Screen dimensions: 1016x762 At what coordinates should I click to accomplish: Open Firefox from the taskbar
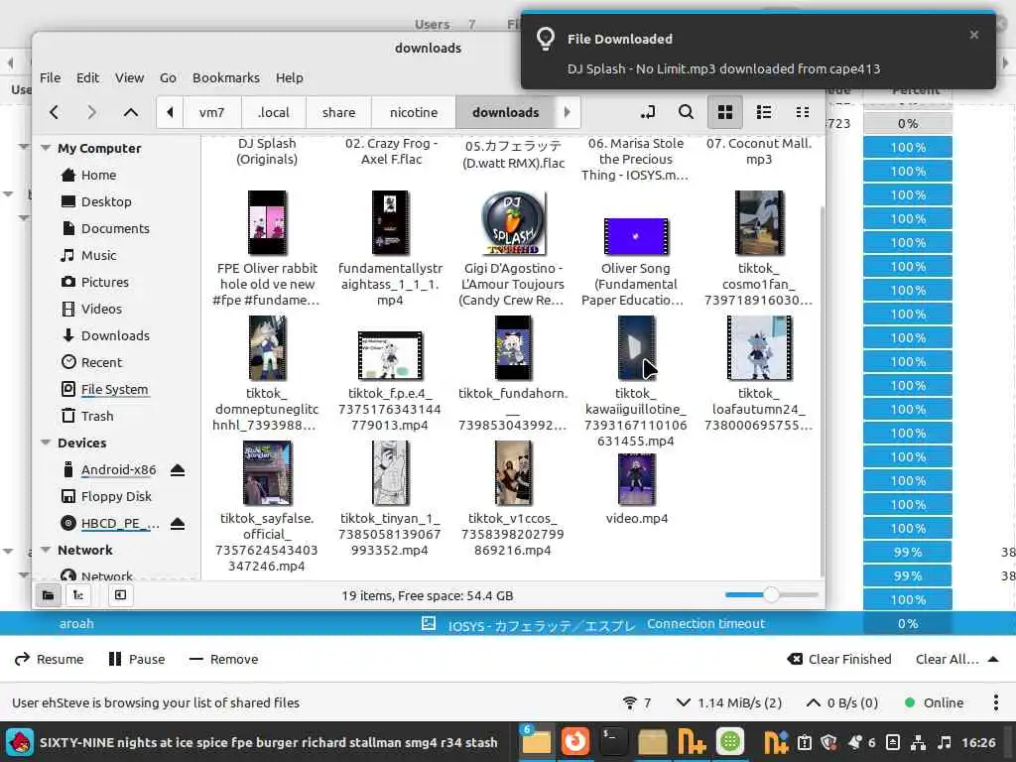coord(574,742)
